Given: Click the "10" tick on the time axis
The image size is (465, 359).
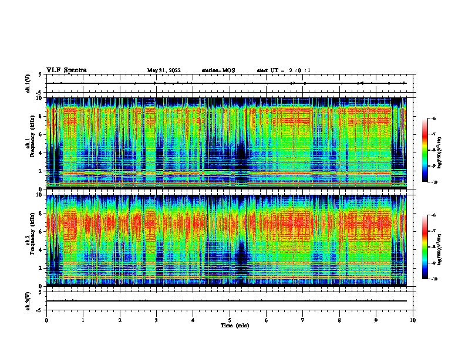Looking at the screenshot, I should [x=413, y=320].
